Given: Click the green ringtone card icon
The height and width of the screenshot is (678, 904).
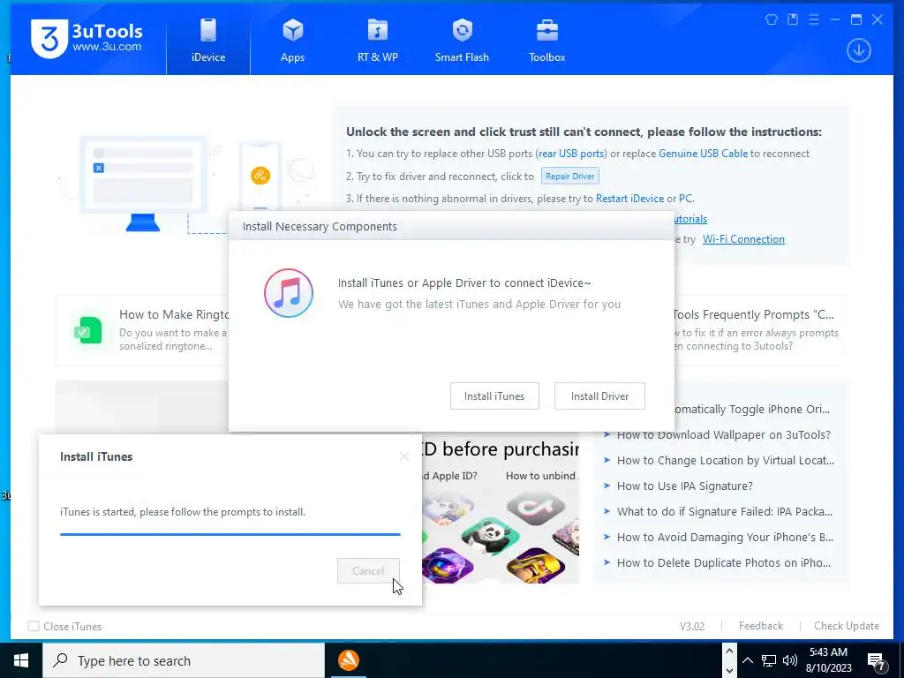Looking at the screenshot, I should point(87,330).
